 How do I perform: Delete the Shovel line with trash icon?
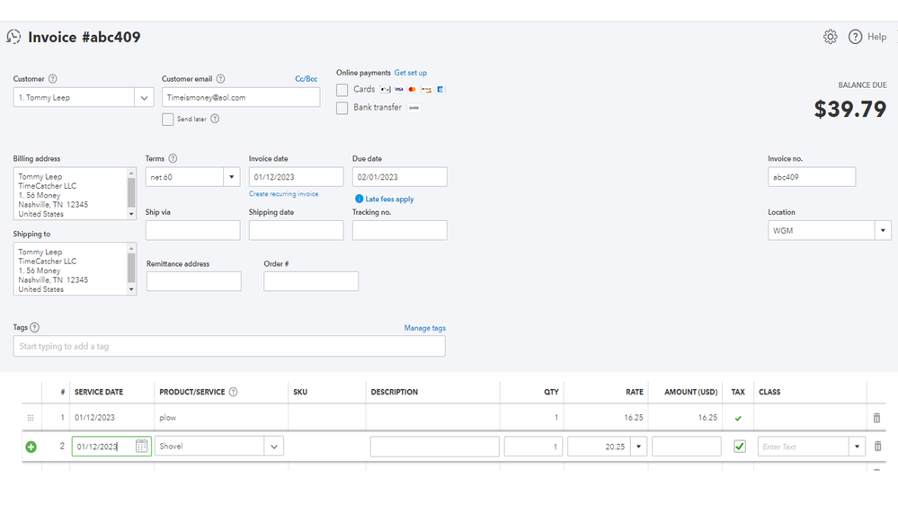click(877, 447)
